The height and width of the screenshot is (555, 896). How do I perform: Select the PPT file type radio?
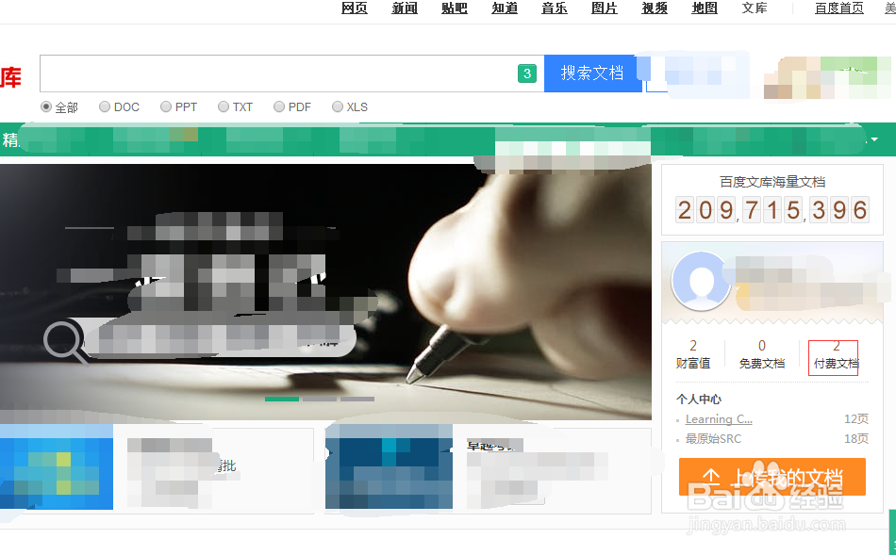pos(166,106)
